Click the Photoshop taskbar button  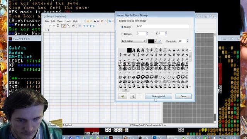[159, 137]
